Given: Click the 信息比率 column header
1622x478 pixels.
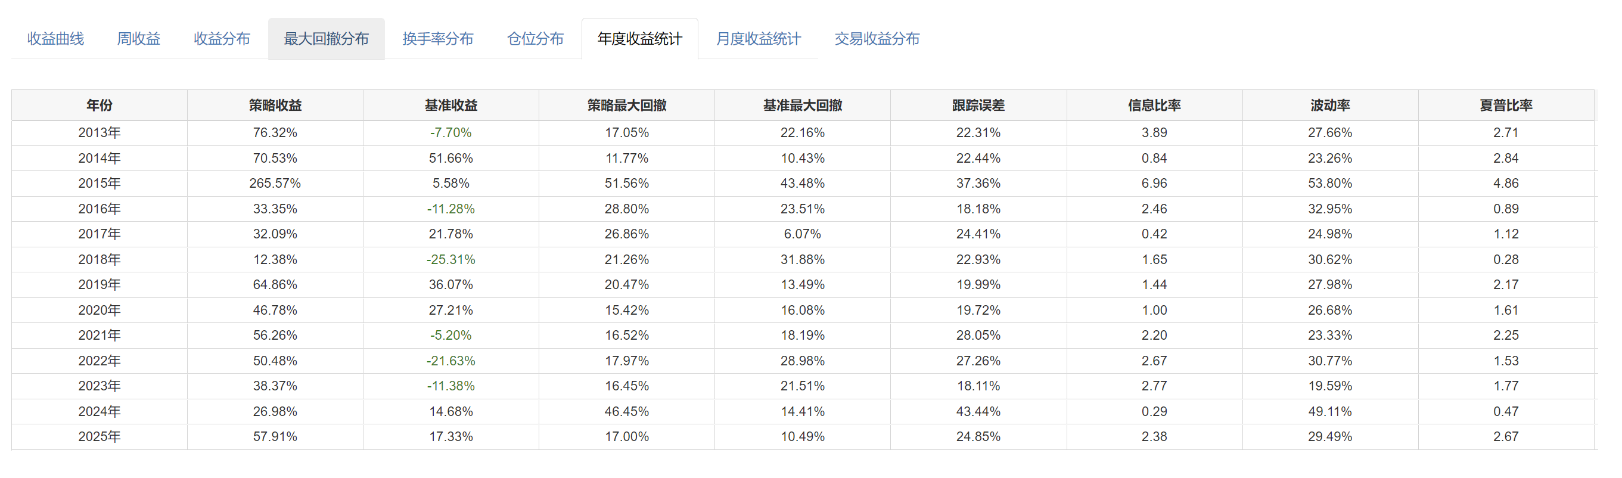Looking at the screenshot, I should point(1154,105).
